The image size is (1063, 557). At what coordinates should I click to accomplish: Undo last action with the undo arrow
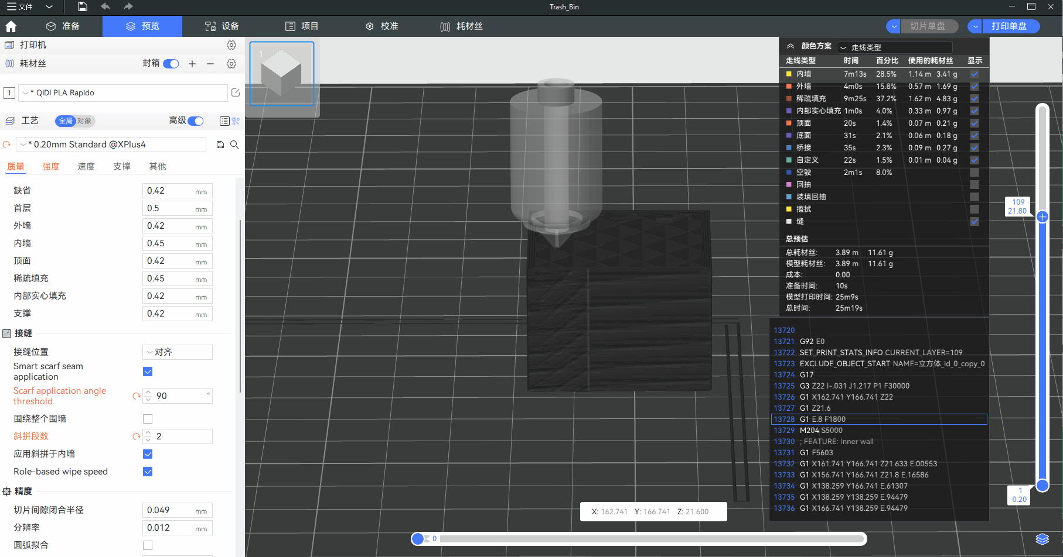105,6
